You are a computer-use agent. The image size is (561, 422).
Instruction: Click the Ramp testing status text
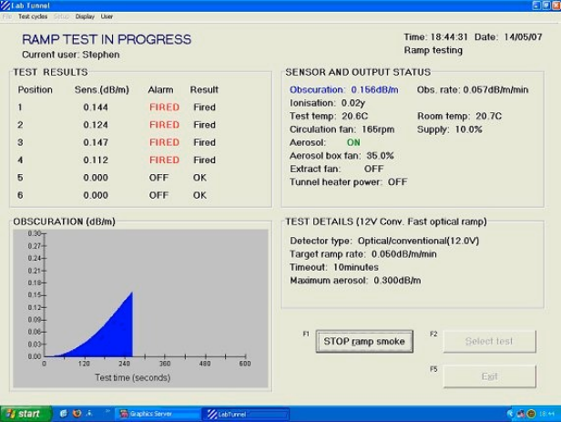click(433, 50)
